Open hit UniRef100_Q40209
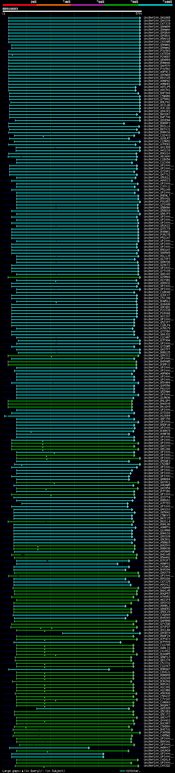 point(157,21)
